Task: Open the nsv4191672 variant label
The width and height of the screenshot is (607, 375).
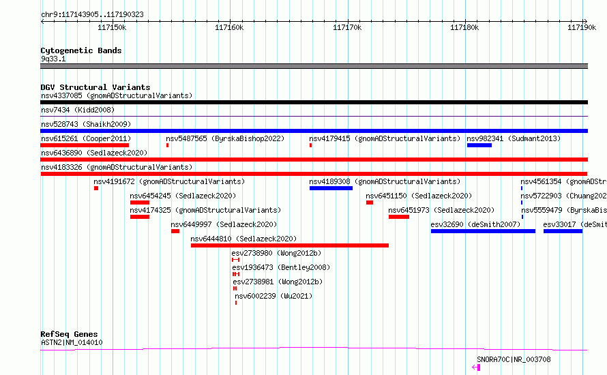Action: point(169,181)
